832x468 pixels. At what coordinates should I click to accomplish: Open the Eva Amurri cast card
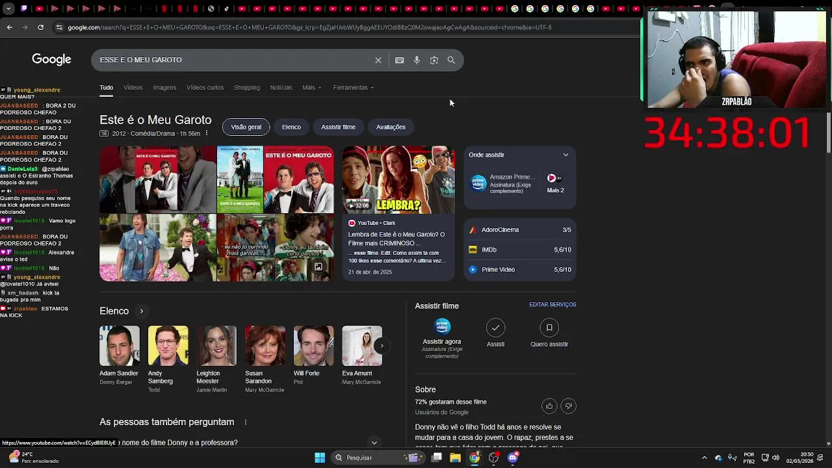pos(361,356)
